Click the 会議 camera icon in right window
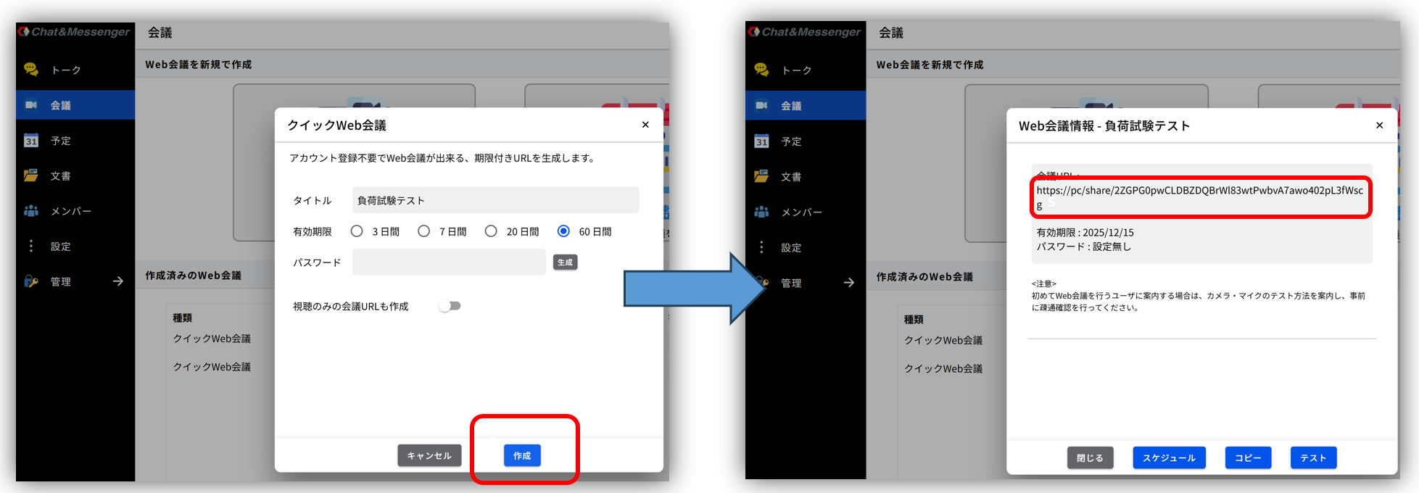Image resolution: width=1419 pixels, height=493 pixels. tap(761, 106)
